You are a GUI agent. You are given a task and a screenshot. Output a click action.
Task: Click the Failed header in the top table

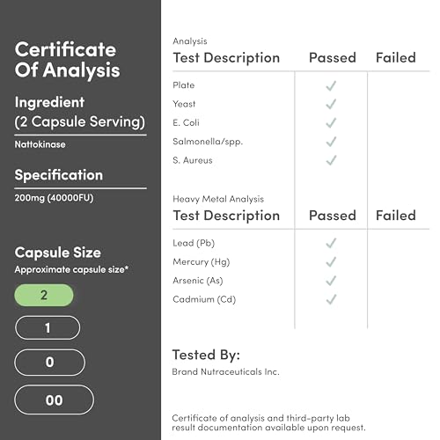396,57
